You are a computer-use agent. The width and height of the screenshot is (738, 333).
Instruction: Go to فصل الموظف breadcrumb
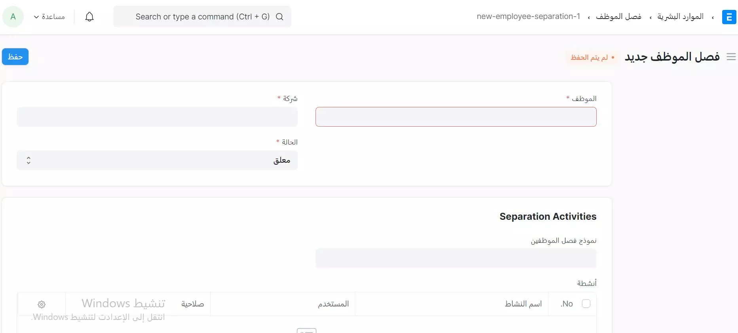(618, 17)
